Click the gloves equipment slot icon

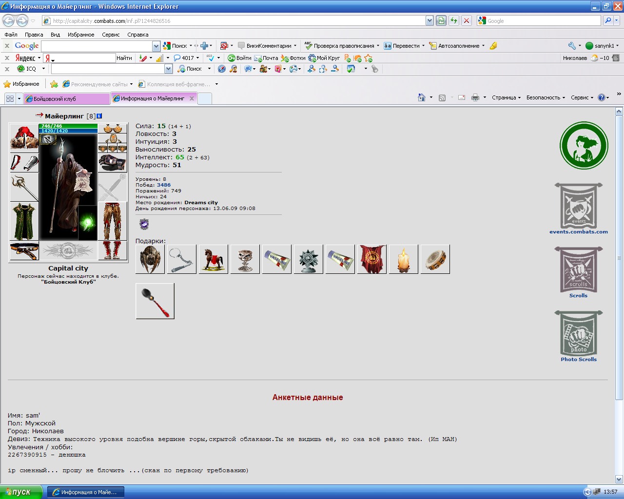coord(113,162)
